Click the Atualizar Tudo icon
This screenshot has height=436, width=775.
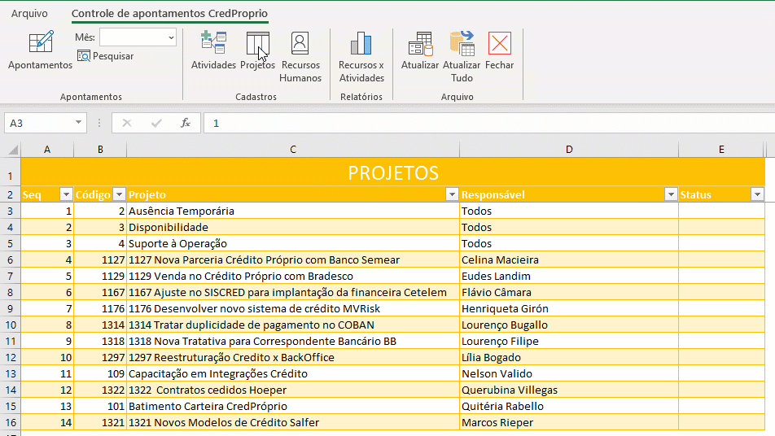462,43
